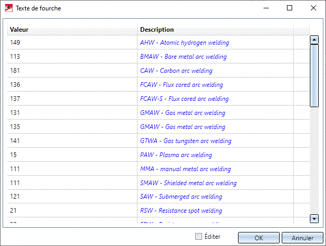Select AHW - Atomic hydrogen welding row
The width and height of the screenshot is (326, 246).
pos(184,43)
